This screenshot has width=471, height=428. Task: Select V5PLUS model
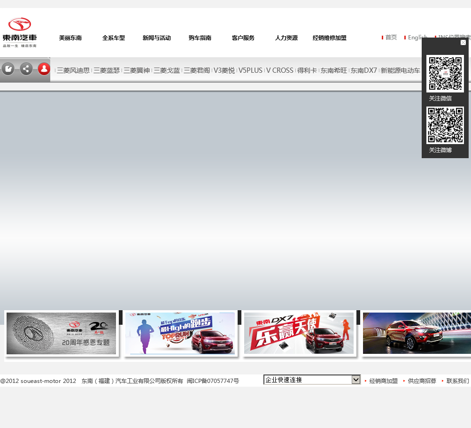pos(250,70)
